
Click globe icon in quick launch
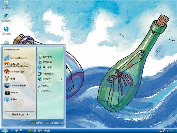click(17, 131)
